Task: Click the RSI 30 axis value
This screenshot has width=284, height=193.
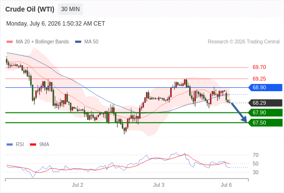Action: coord(256,172)
